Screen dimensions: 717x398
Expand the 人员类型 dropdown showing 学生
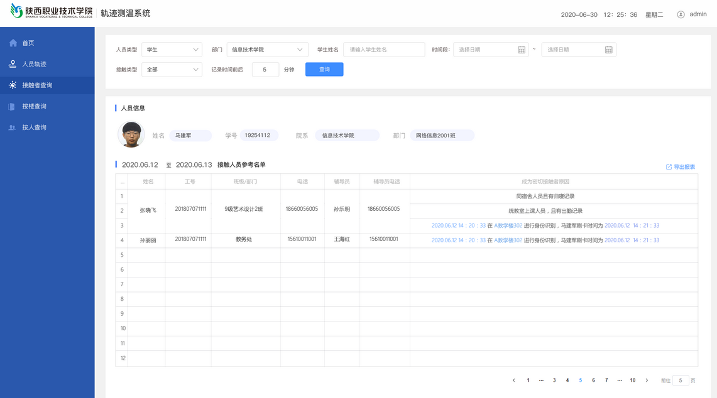pyautogui.click(x=172, y=50)
